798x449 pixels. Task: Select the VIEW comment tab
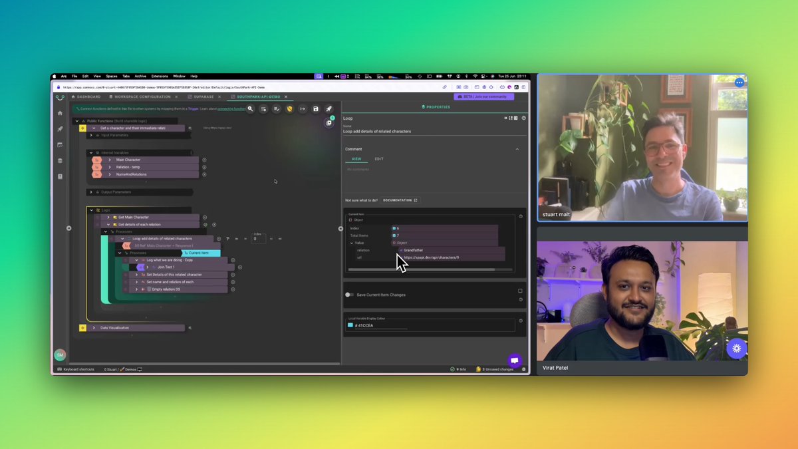356,159
